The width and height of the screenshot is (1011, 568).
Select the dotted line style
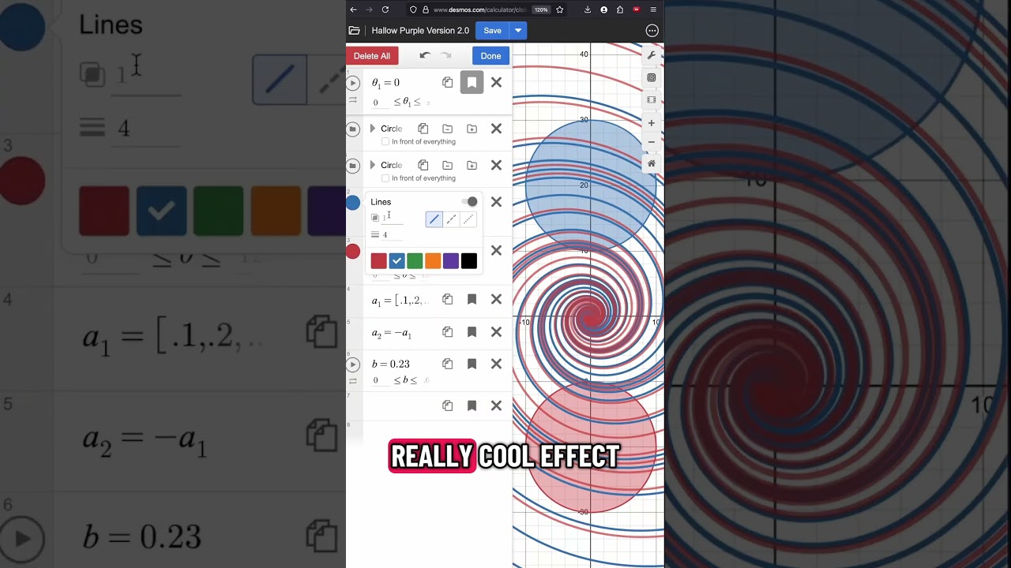point(468,219)
